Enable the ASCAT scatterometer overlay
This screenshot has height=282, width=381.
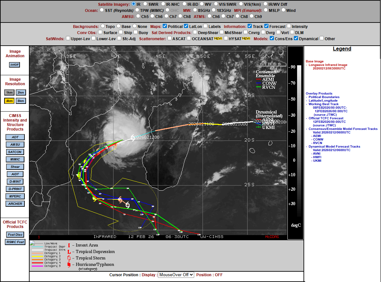pos(169,39)
